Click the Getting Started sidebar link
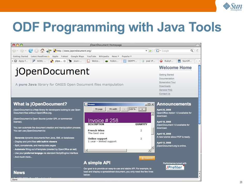 click(166, 75)
